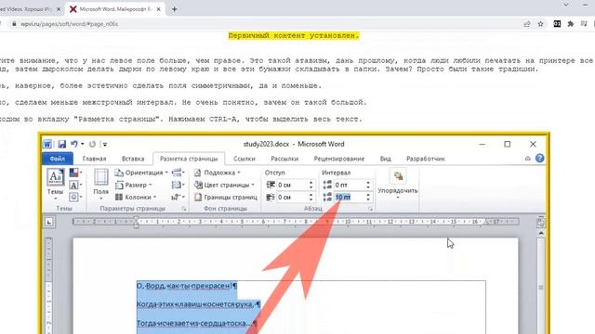Click the stepper arrows of right indent
595x334 pixels.
311,197
